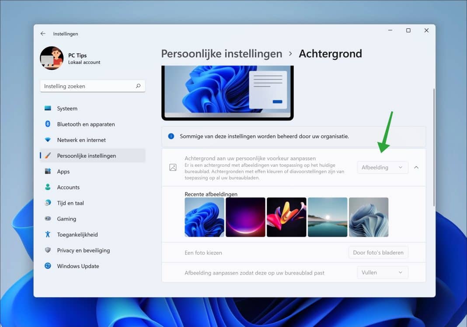467x327 pixels.
Task: Open Windows Update settings
Action: point(78,266)
